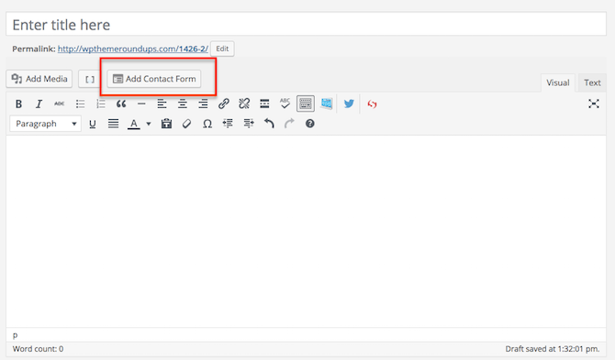Toggle underline formatting
Image resolution: width=615 pixels, height=360 pixels.
pyautogui.click(x=93, y=124)
